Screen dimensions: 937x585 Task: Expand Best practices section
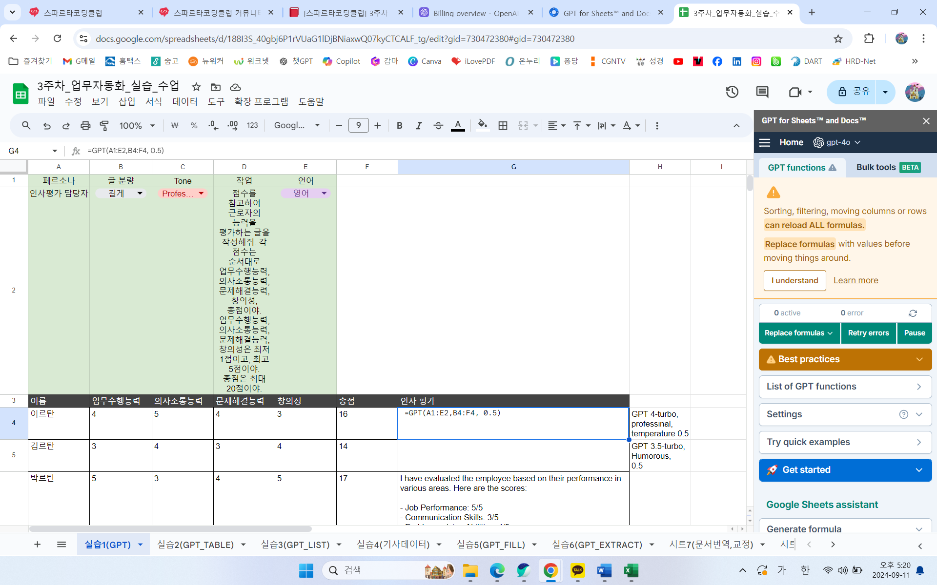click(x=845, y=359)
